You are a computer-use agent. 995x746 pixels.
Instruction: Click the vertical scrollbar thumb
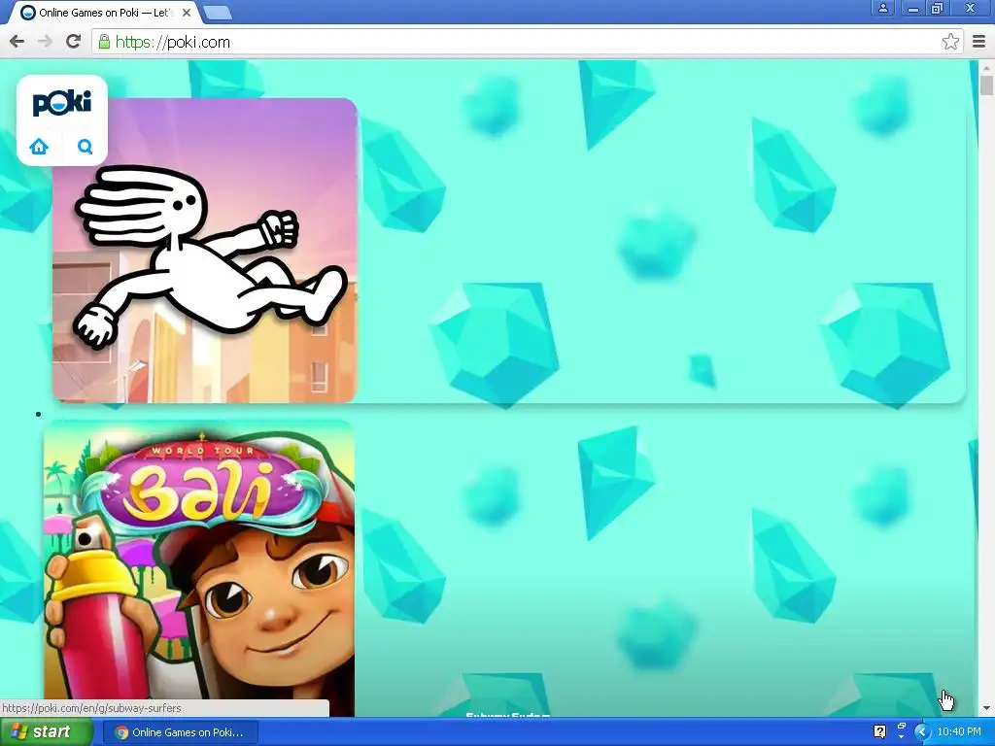click(x=987, y=85)
